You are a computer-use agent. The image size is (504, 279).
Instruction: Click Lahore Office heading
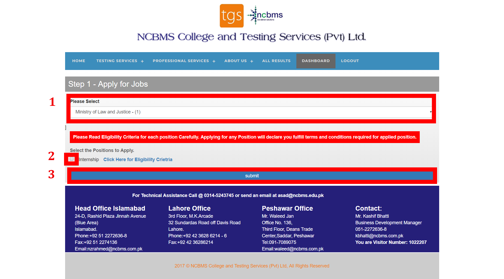[190, 208]
